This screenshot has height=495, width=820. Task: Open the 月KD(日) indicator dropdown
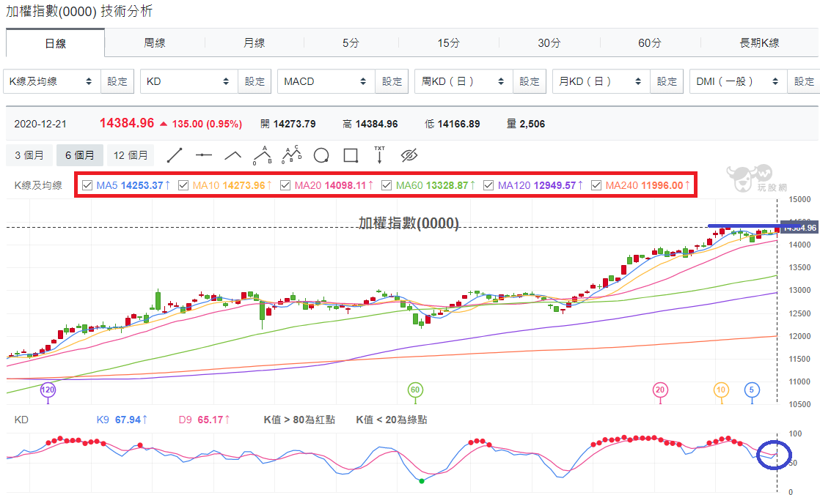coord(601,81)
